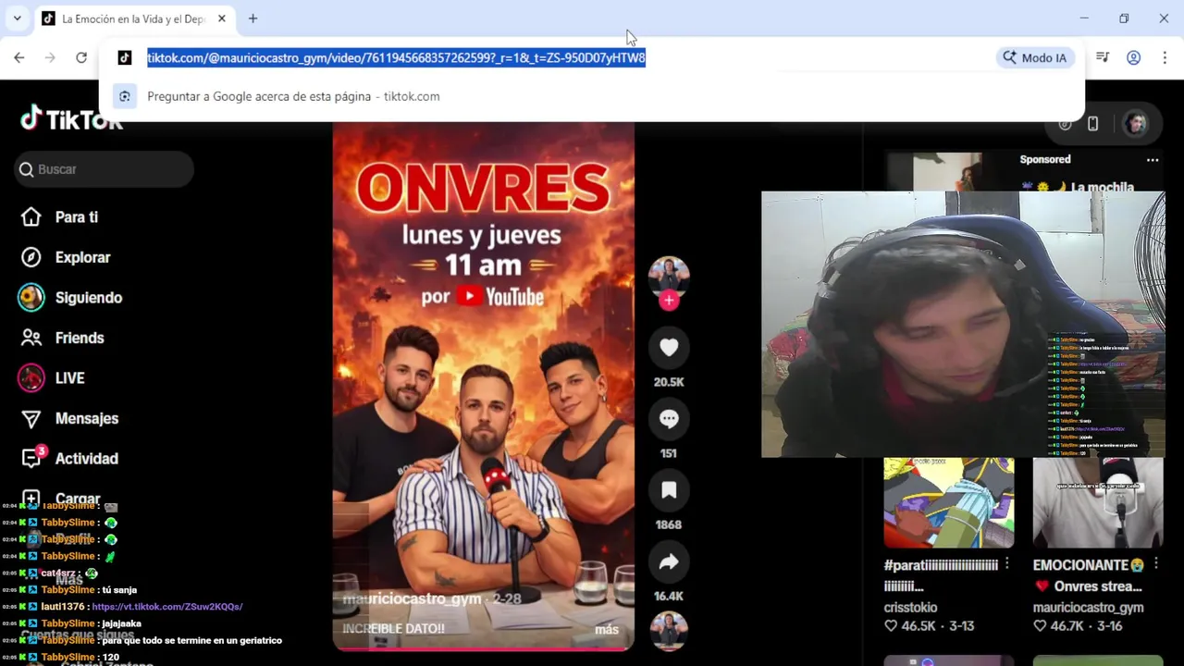Click the 'Sponsored' label

1045,160
